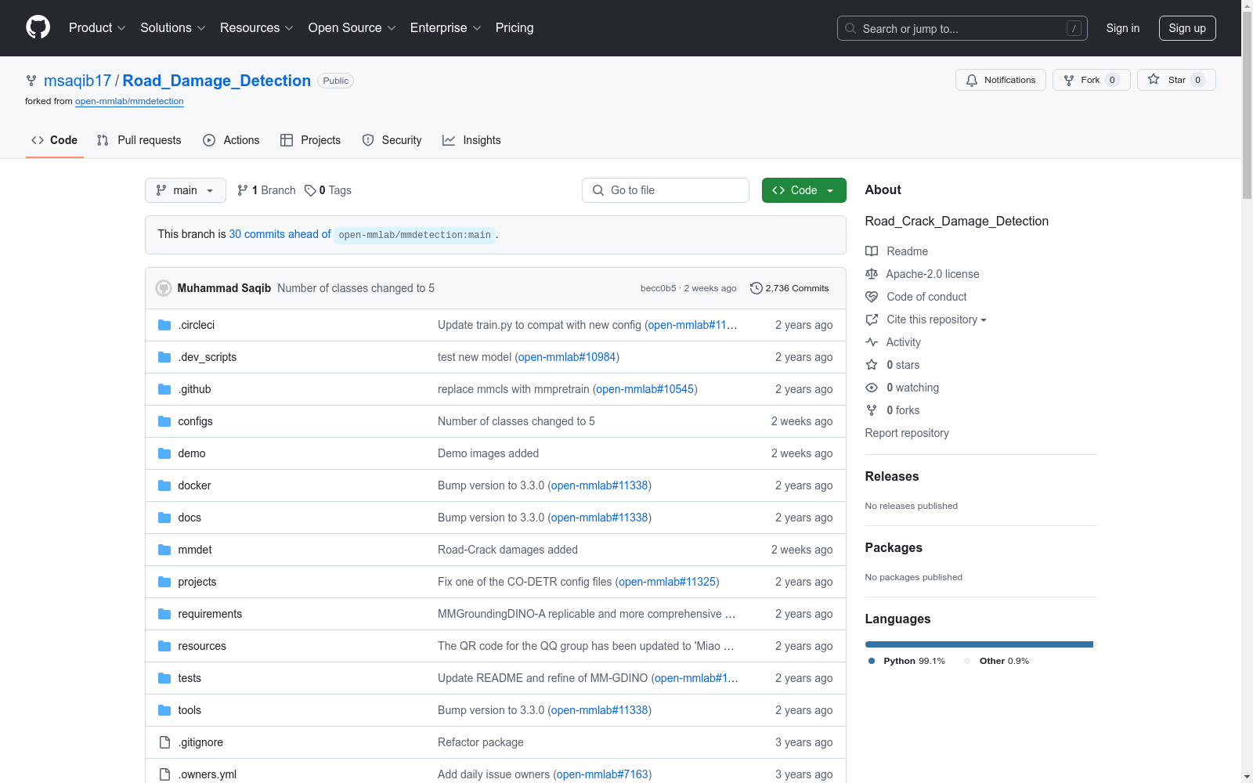The image size is (1253, 783).
Task: Click the commit history clock icon
Action: tap(756, 288)
